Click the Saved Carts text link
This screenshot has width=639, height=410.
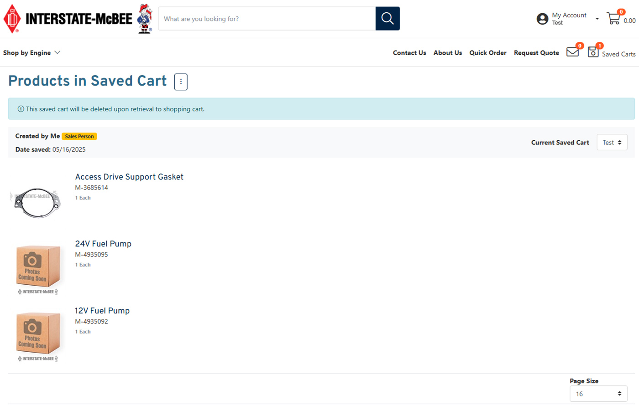[618, 54]
